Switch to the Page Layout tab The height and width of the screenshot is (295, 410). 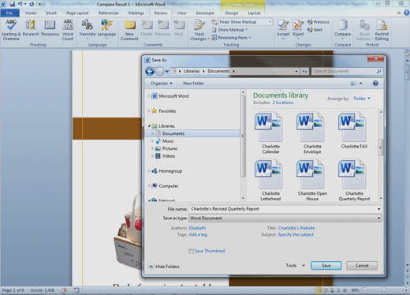point(77,13)
